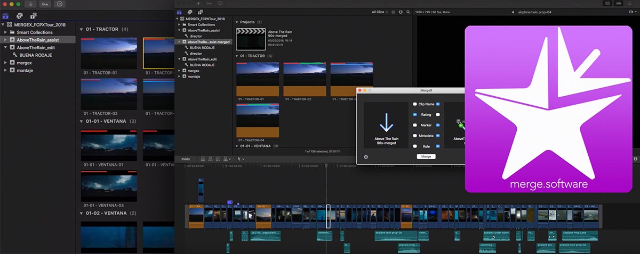Open browser search magnifier icon
Image resolution: width=640 pixels, height=254 pixels.
[x=407, y=12]
